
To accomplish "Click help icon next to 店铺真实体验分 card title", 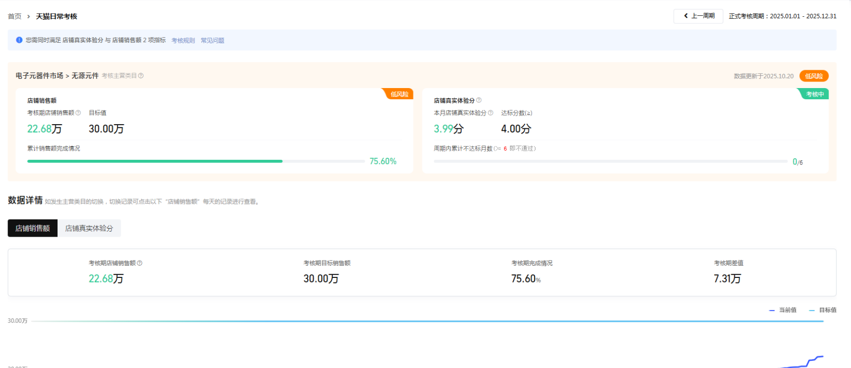I will coord(479,100).
